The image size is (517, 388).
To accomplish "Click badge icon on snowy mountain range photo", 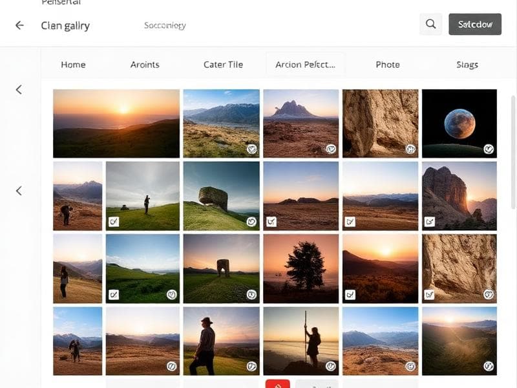I will pos(252,149).
